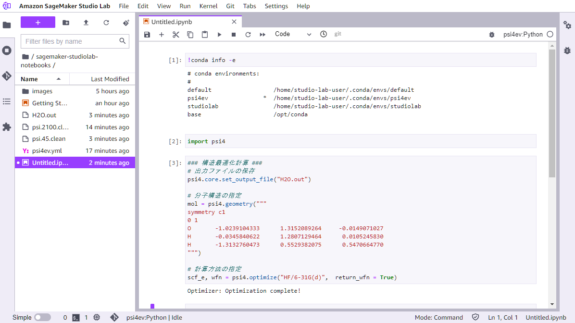Viewport: 575px width, 323px height.
Task: Open the images folder
Action: click(75, 91)
